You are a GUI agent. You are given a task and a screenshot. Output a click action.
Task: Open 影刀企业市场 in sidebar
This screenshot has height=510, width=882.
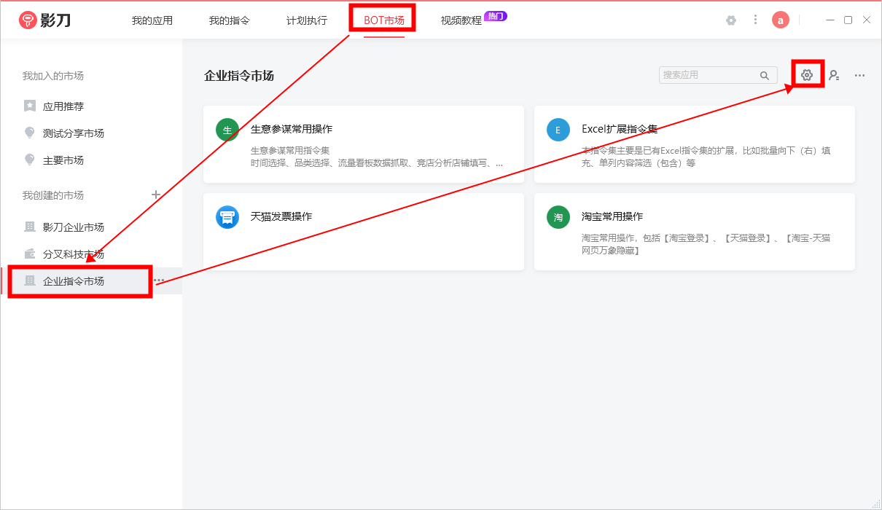(91, 227)
